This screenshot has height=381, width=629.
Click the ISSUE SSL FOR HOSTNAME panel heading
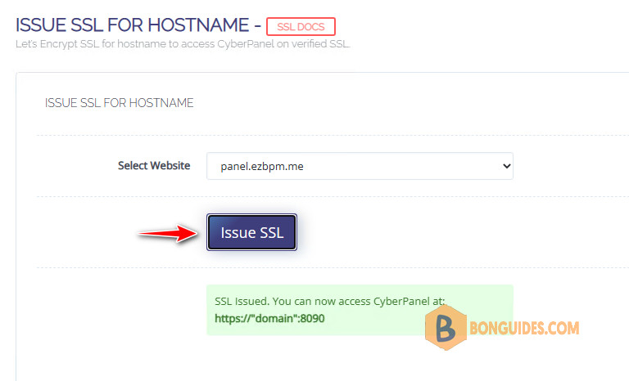point(119,103)
